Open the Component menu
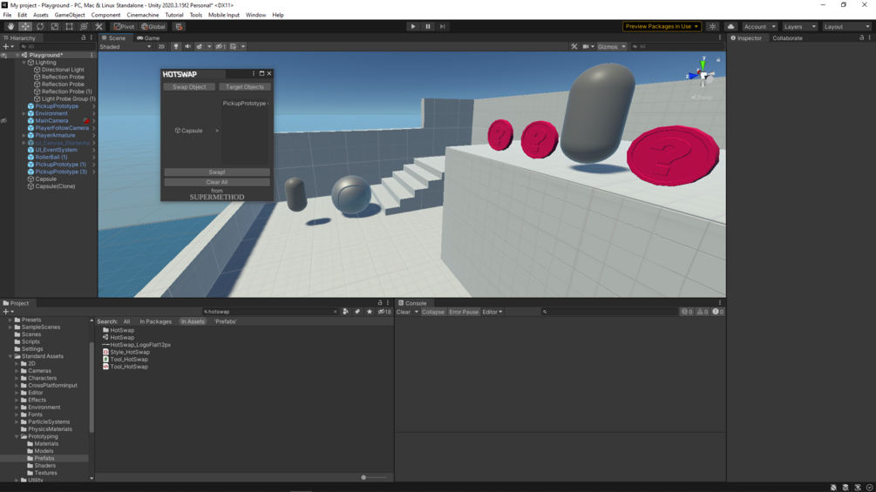 [x=105, y=15]
